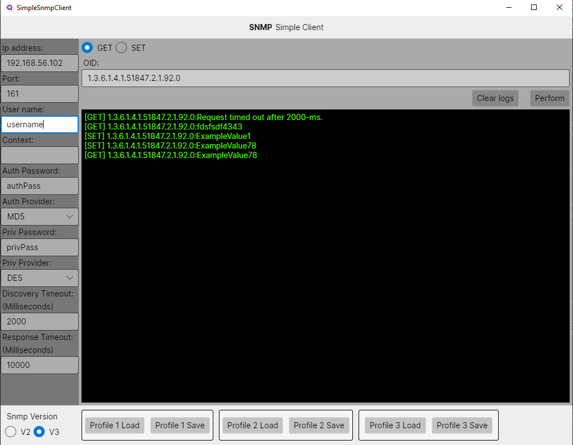Click the Priv Password field
This screenshot has width=573, height=445.
pyautogui.click(x=40, y=247)
